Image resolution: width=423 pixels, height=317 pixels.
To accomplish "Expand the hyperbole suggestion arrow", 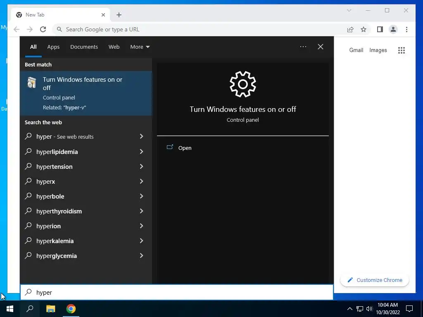I will [x=141, y=196].
